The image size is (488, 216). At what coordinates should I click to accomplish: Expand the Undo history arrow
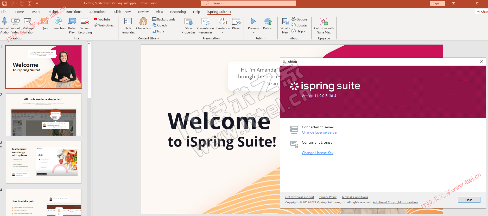pos(16,3)
